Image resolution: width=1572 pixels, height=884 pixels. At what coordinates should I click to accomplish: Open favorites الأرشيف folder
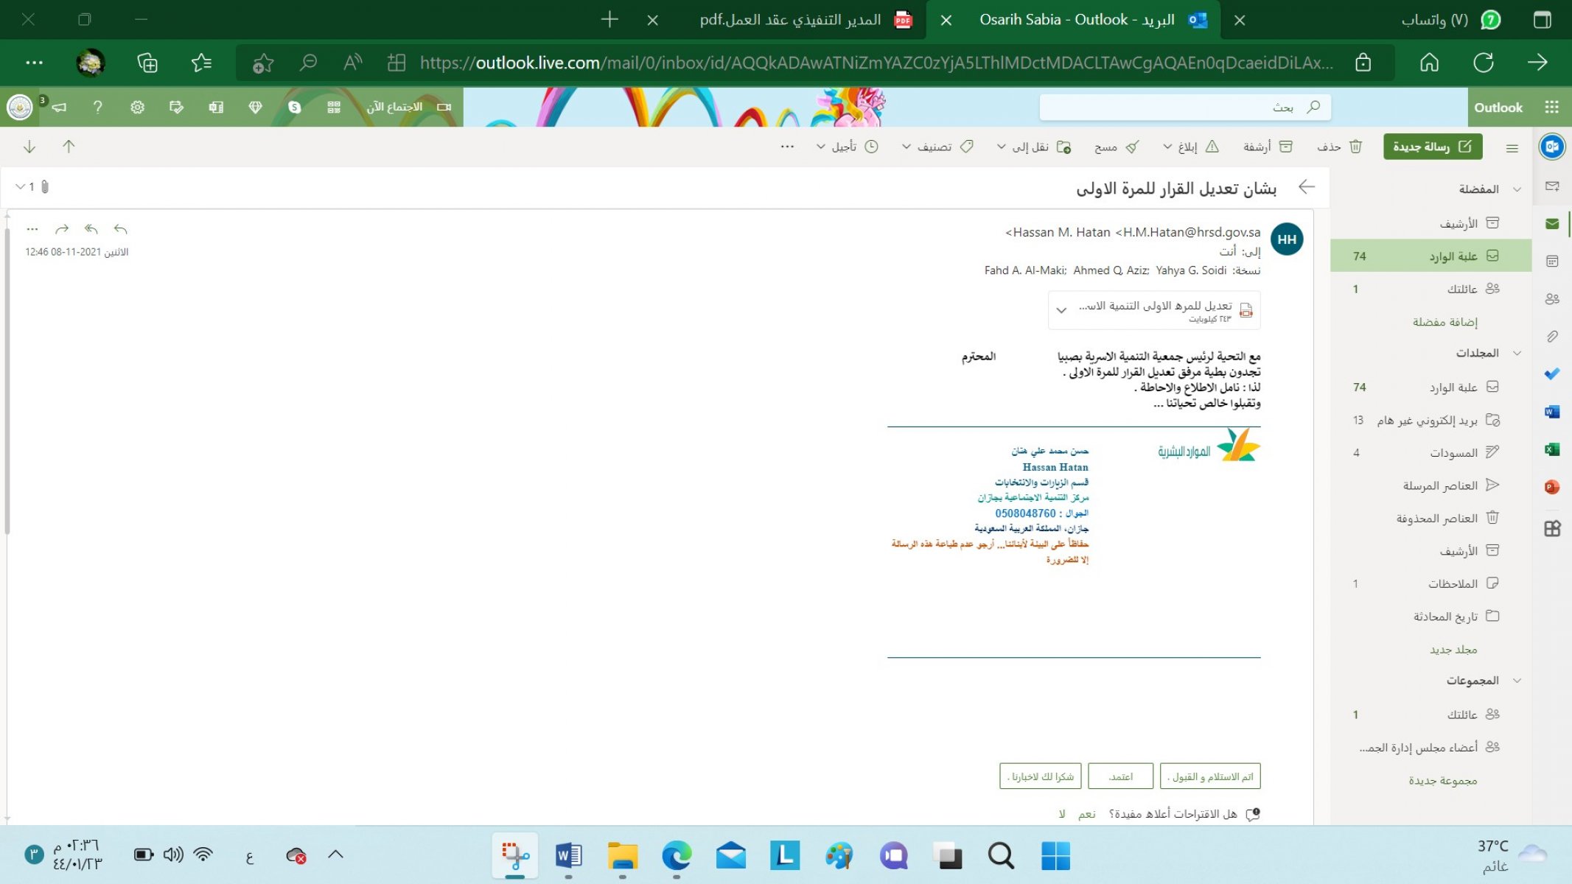pyautogui.click(x=1431, y=223)
